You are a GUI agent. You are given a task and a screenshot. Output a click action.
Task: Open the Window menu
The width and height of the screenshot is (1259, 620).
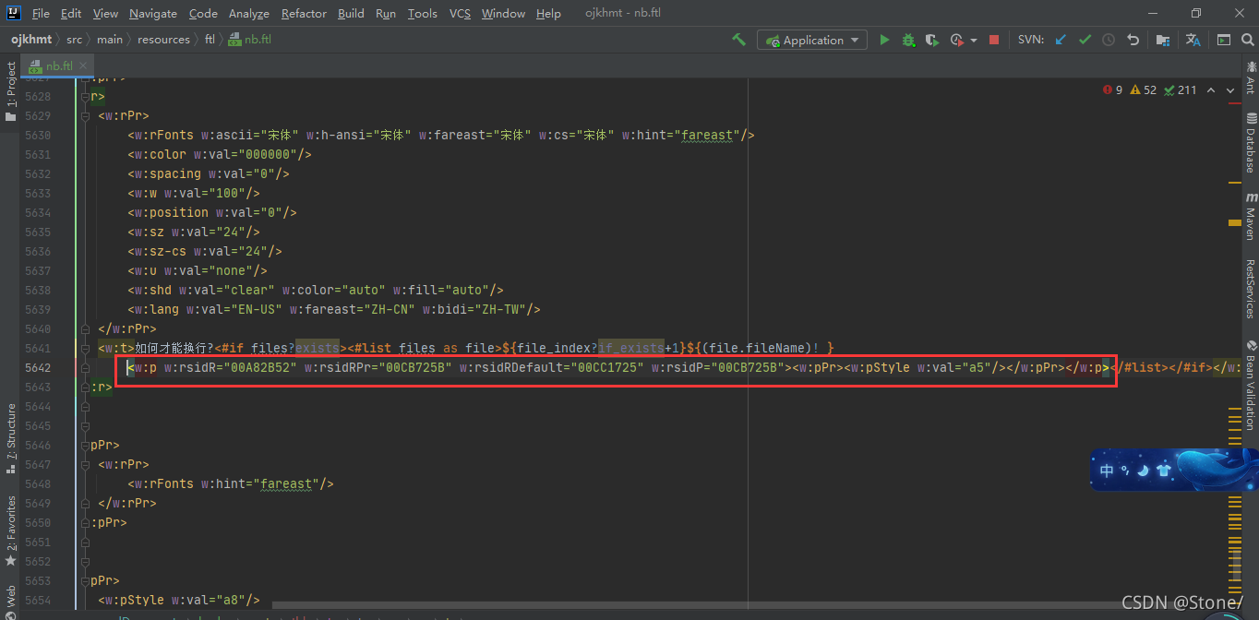[503, 13]
